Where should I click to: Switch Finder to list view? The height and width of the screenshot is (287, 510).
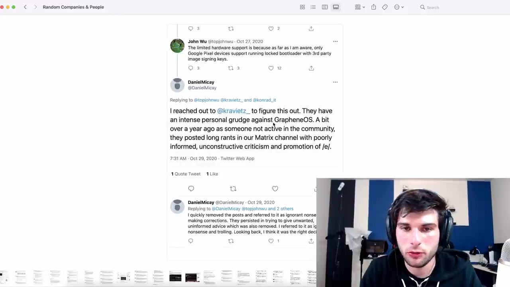click(313, 7)
